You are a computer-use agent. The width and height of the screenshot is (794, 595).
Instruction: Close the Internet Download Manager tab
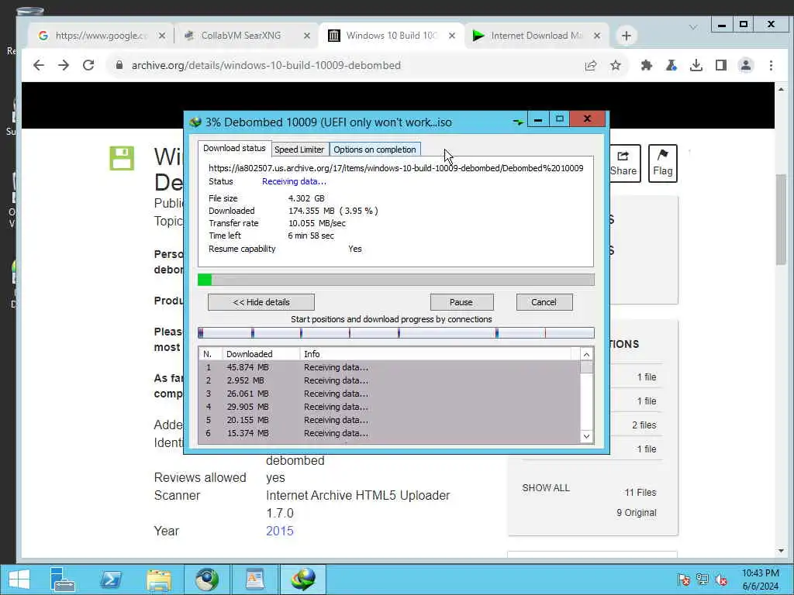(x=597, y=36)
